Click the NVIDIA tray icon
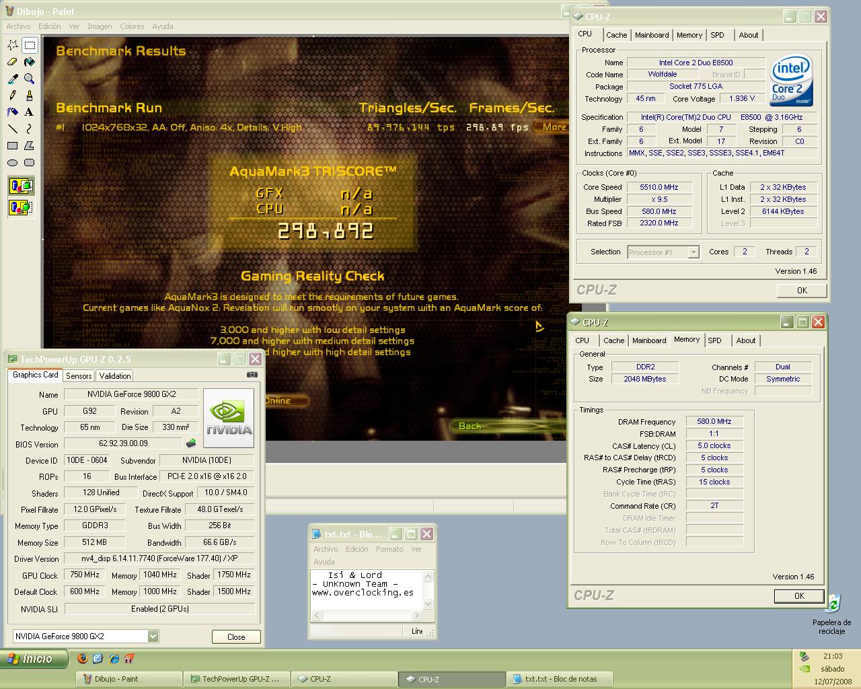The height and width of the screenshot is (689, 861). point(803,669)
